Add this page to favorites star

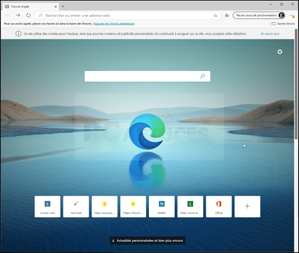[215, 16]
